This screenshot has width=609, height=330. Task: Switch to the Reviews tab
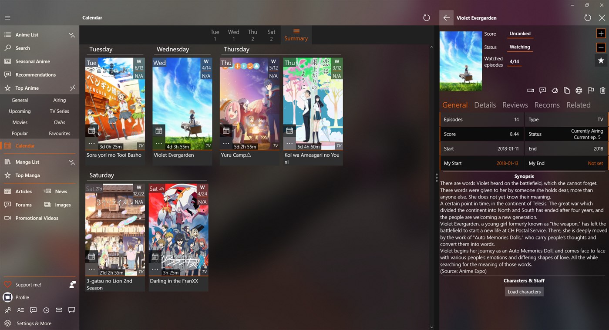pyautogui.click(x=515, y=105)
